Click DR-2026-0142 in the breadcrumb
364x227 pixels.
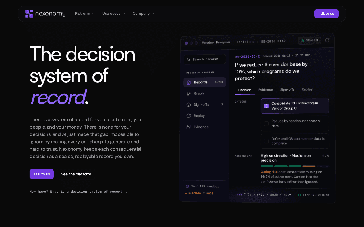(x=273, y=41)
